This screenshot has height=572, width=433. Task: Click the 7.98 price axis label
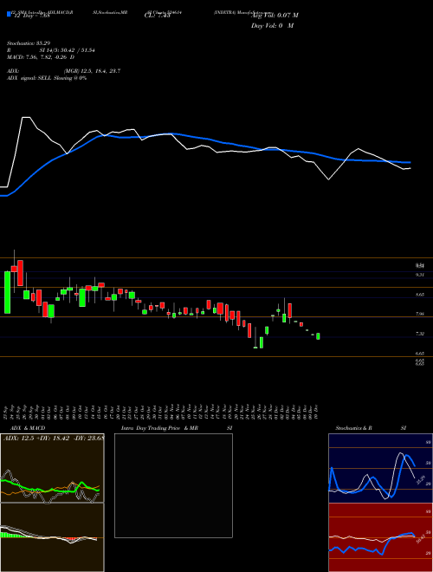coord(420,314)
